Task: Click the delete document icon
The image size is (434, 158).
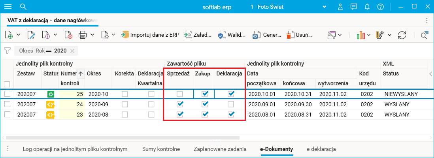Action: tap(68, 35)
